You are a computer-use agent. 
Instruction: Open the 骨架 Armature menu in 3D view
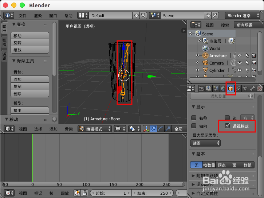click(69, 129)
